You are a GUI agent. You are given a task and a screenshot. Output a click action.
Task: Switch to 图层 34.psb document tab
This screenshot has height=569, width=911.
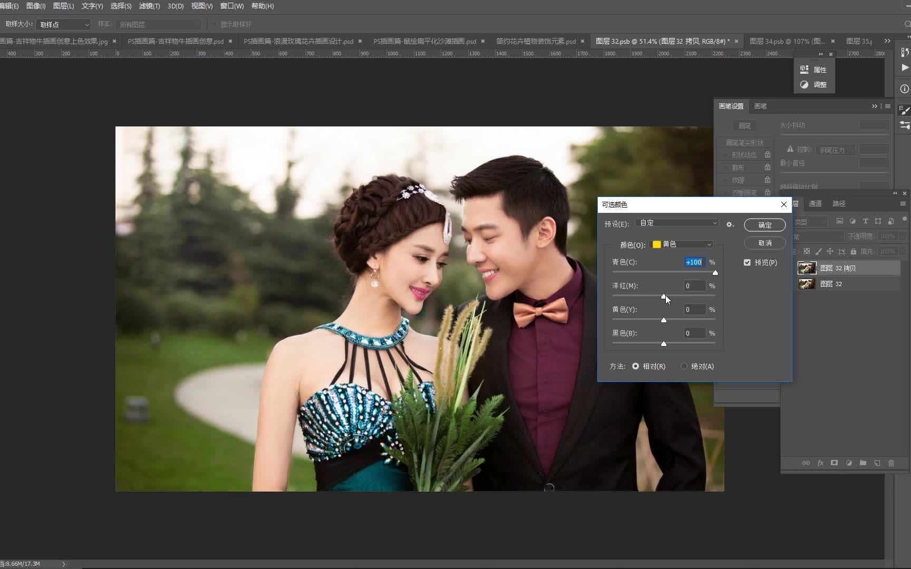(788, 41)
